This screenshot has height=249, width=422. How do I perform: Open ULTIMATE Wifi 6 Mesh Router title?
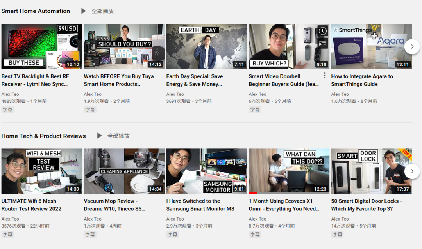[x=32, y=205]
